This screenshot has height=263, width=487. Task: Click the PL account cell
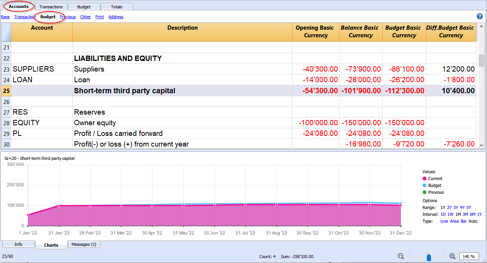point(42,134)
